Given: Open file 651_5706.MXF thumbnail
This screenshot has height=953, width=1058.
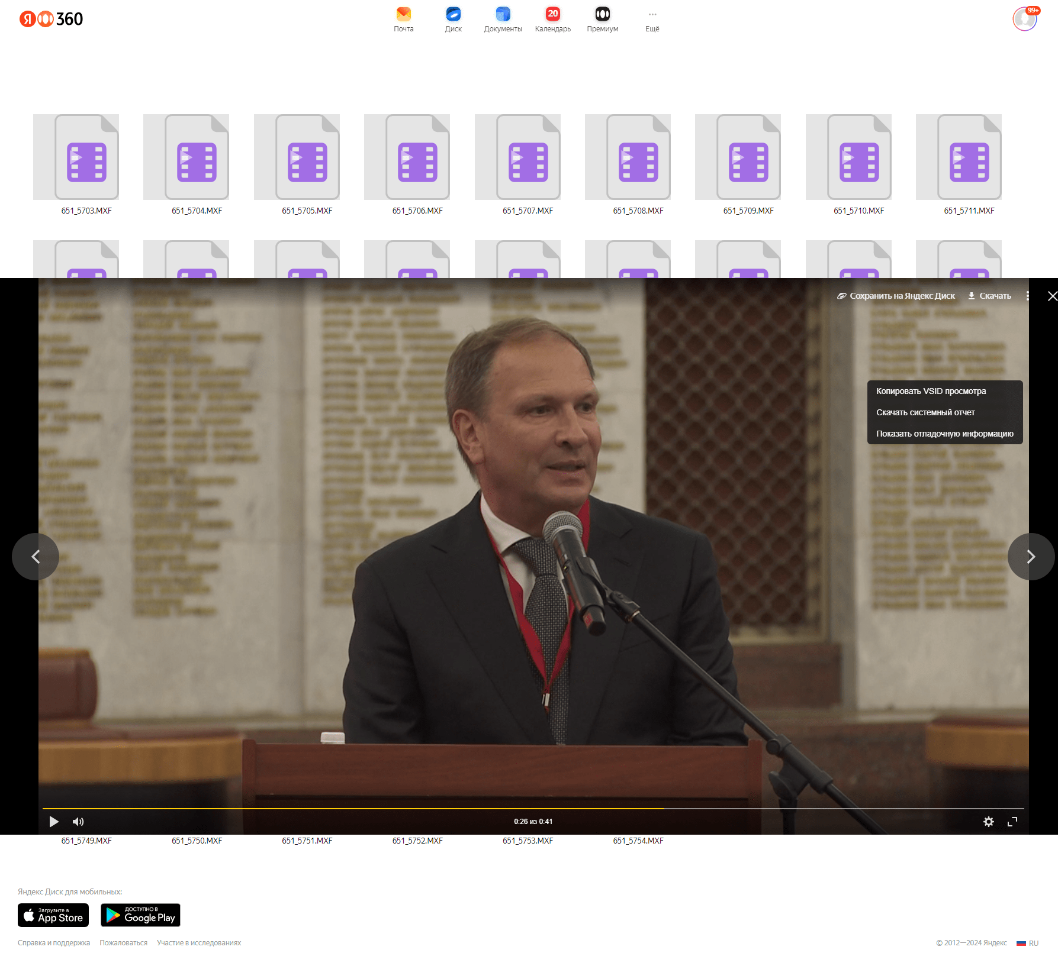Looking at the screenshot, I should tap(417, 157).
